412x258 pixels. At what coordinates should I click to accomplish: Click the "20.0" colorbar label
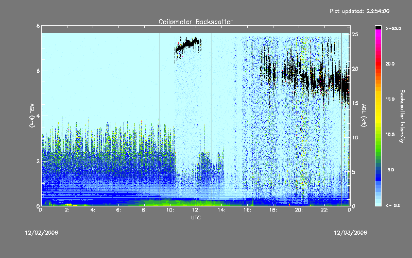pyautogui.click(x=390, y=63)
